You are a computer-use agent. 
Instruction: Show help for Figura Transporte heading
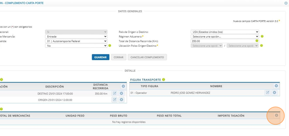tap(164, 80)
